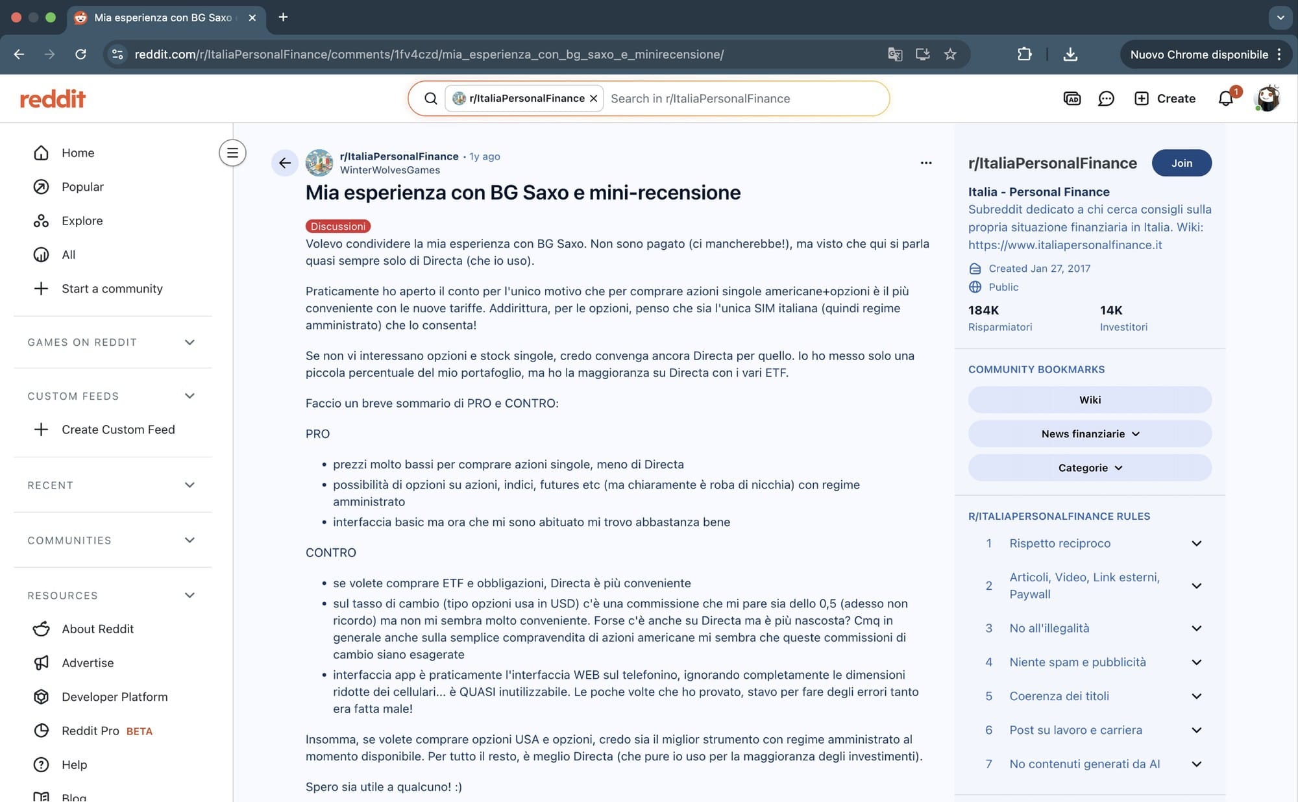Open the chat icon

(1106, 99)
